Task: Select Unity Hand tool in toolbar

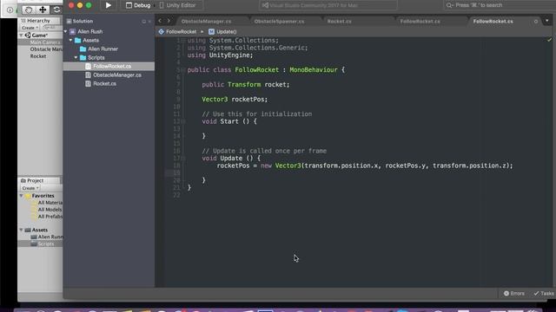Action: (x=29, y=10)
